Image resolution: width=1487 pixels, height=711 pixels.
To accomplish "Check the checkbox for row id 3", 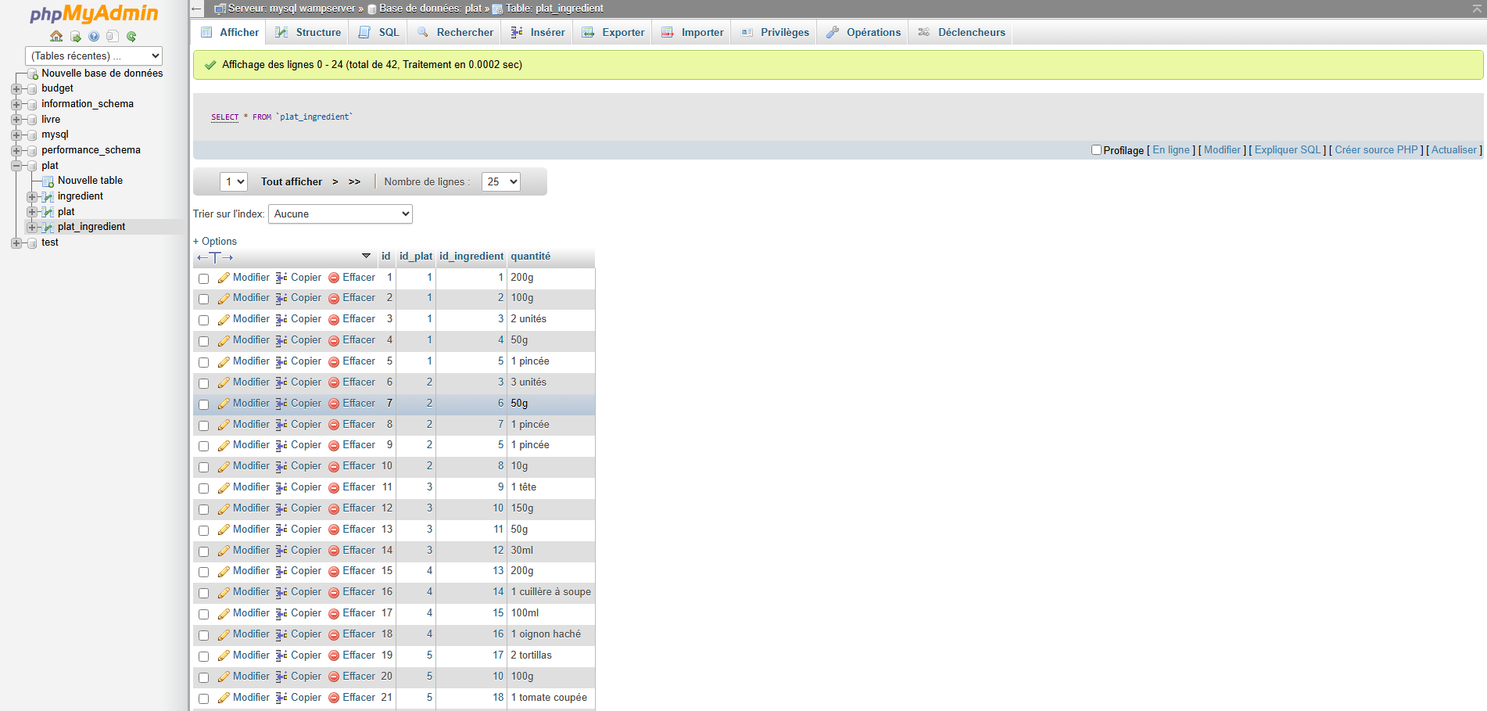I will [204, 320].
